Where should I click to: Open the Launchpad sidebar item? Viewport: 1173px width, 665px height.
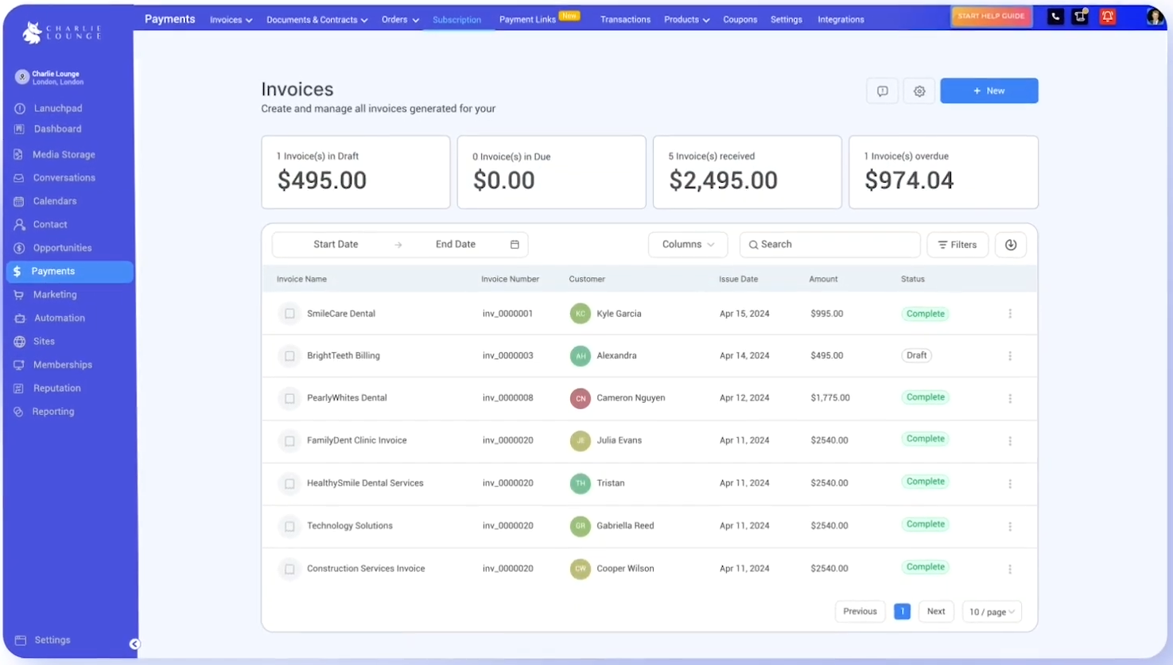[x=57, y=108]
